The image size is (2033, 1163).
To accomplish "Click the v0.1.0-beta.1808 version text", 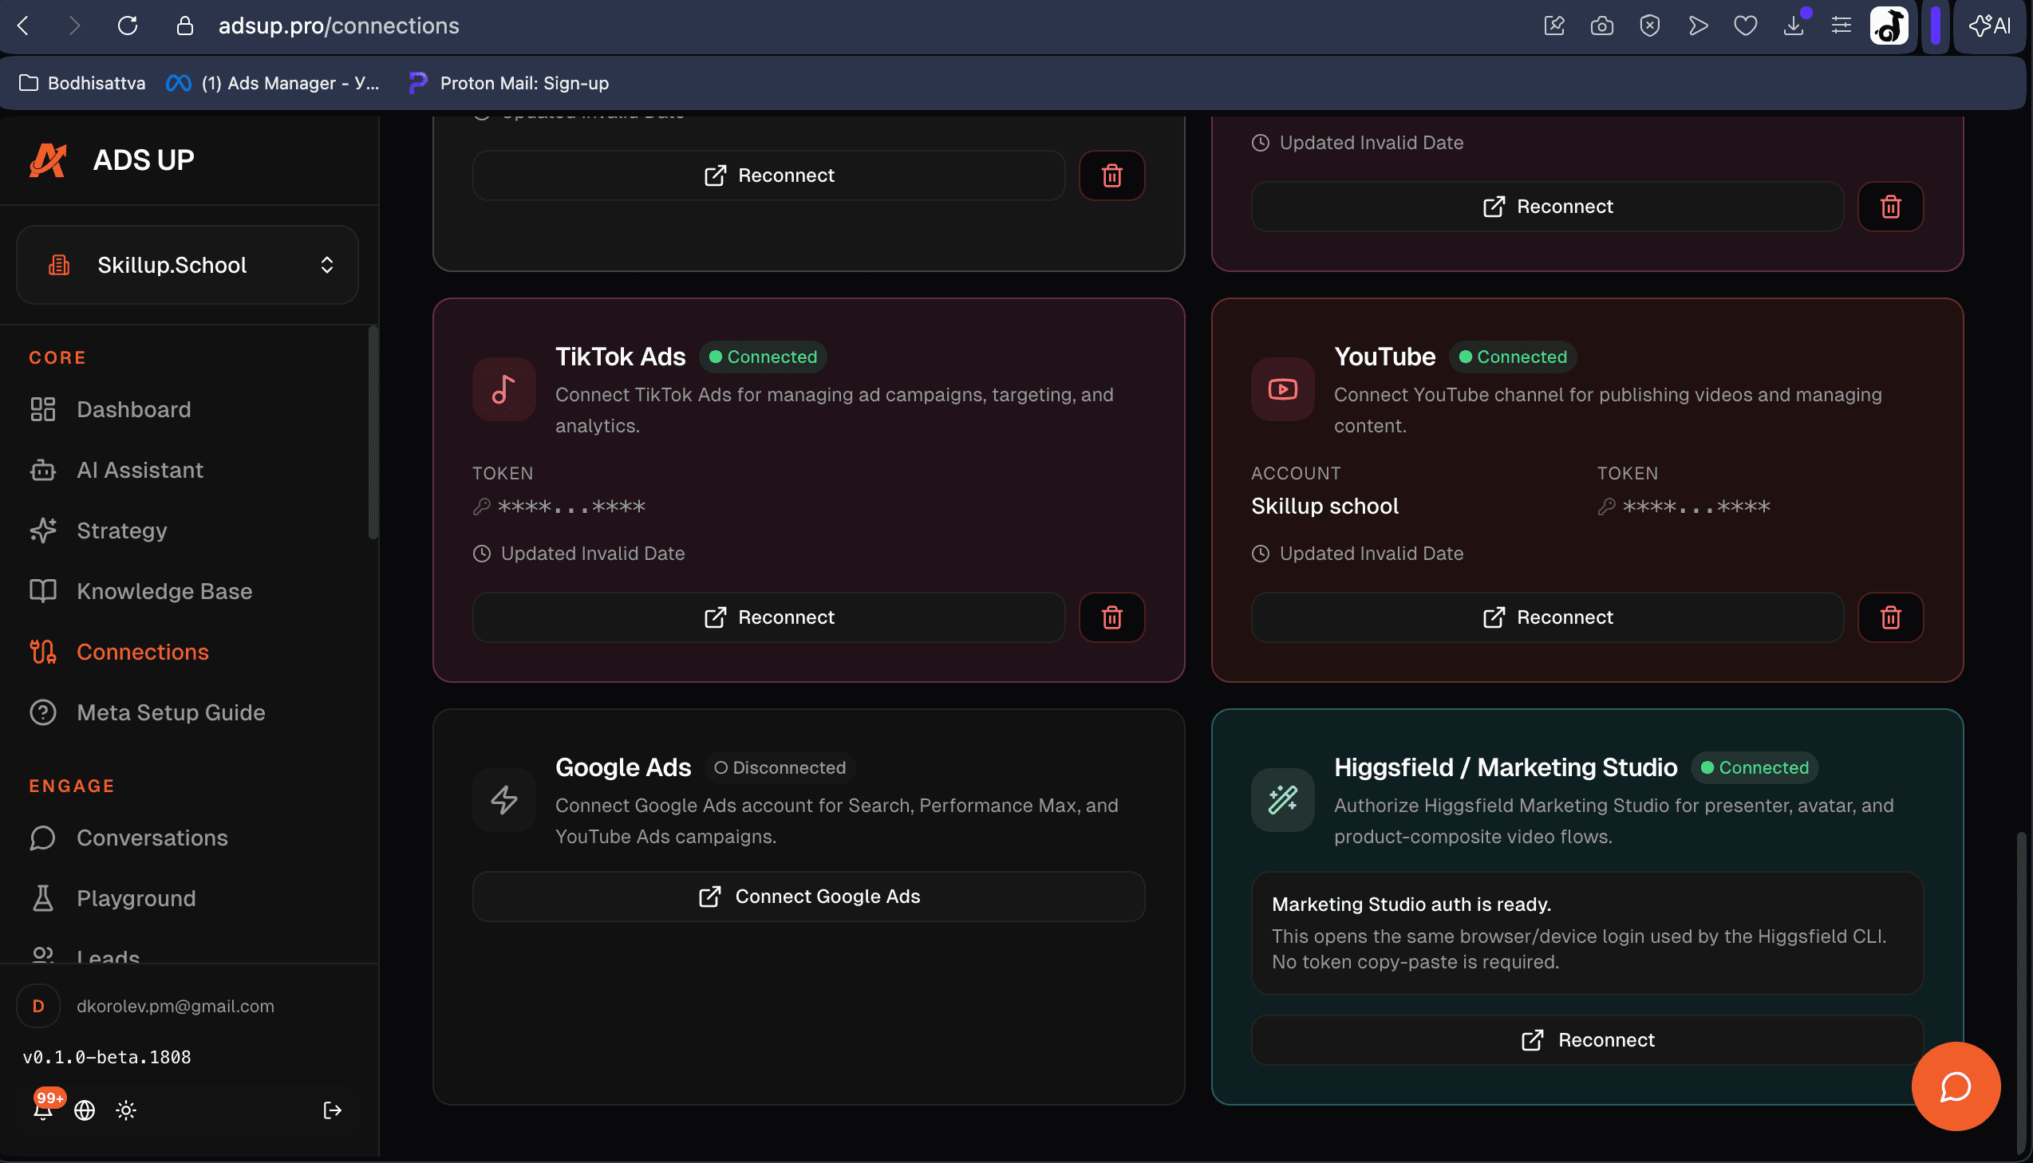I will (x=107, y=1057).
